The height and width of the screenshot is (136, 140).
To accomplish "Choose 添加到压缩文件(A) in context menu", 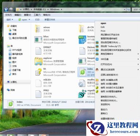I will 110,42.
